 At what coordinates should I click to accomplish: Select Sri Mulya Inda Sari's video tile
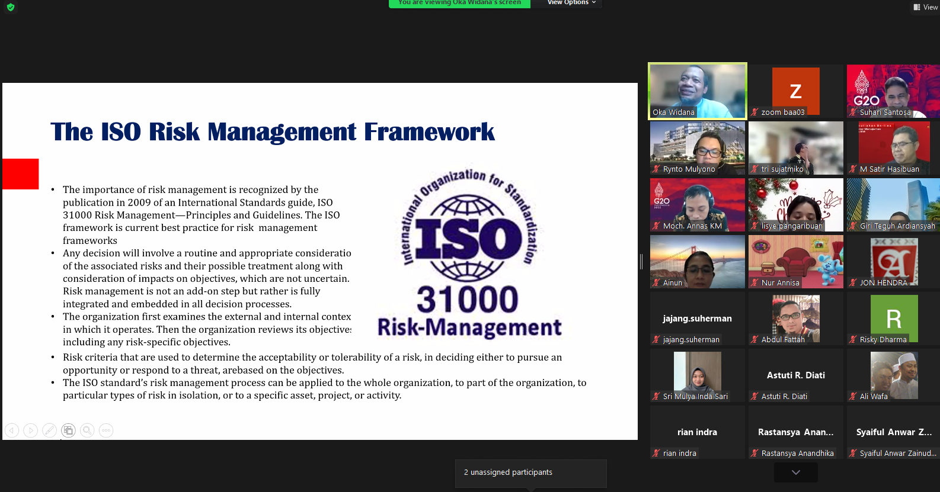698,375
